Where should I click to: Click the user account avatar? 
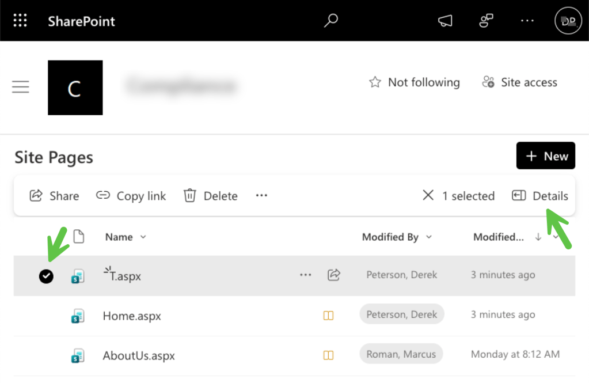[568, 21]
